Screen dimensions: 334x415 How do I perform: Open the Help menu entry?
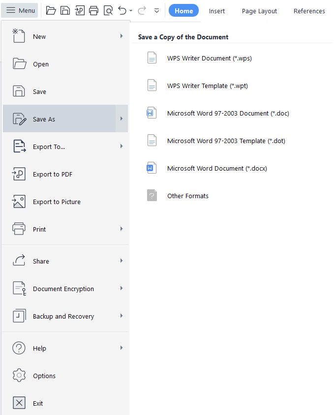[65, 348]
